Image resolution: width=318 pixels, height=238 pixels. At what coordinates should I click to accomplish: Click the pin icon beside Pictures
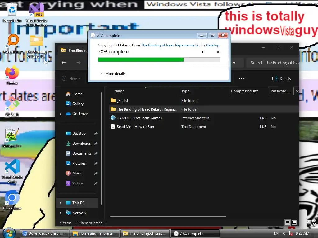[96, 163]
